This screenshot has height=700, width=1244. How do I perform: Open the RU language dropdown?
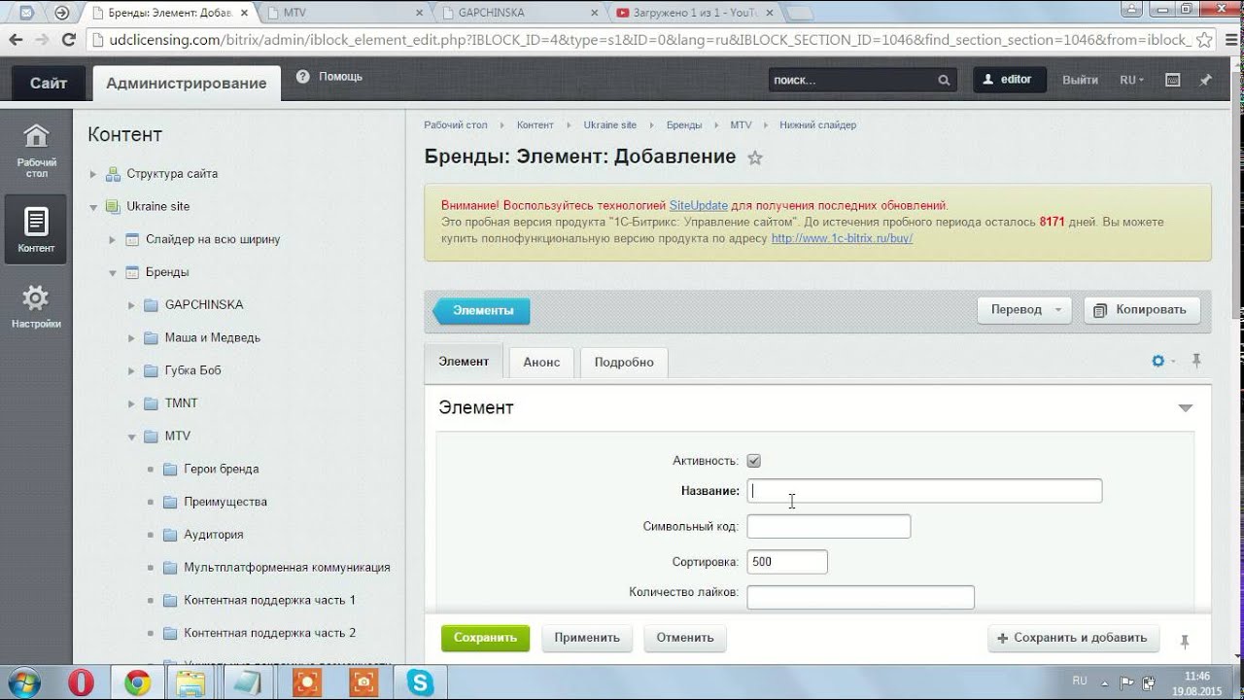click(1132, 80)
